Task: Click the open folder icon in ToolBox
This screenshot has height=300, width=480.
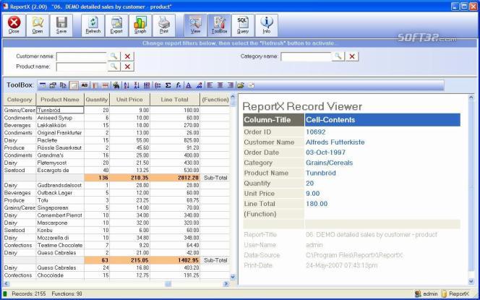Action: [x=241, y=85]
